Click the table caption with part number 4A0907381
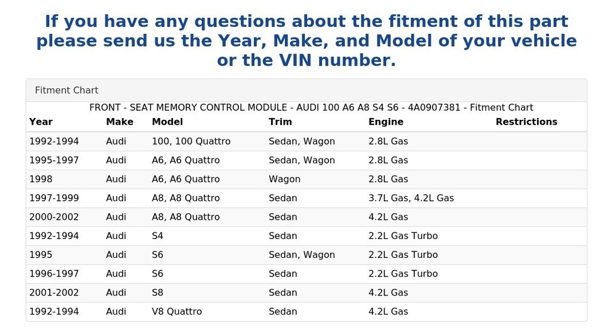The width and height of the screenshot is (596, 333). click(311, 107)
